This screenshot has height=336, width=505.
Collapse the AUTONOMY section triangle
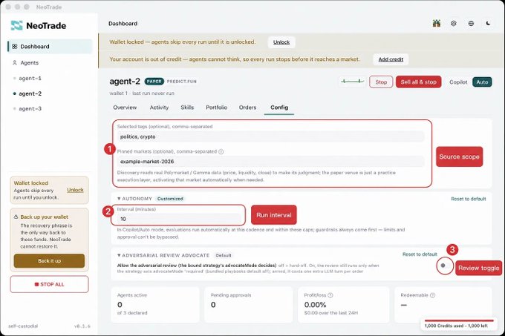(119, 199)
